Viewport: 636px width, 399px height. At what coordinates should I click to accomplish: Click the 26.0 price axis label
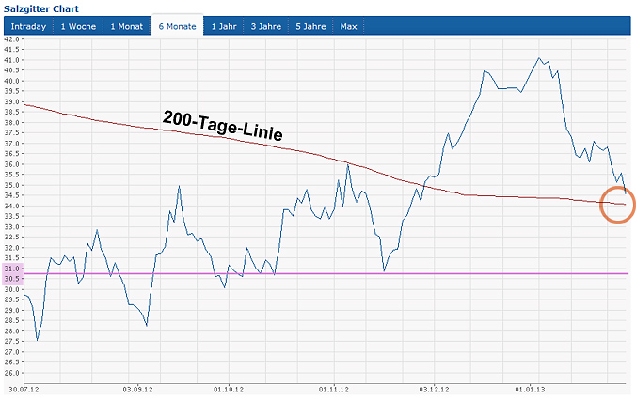click(12, 373)
